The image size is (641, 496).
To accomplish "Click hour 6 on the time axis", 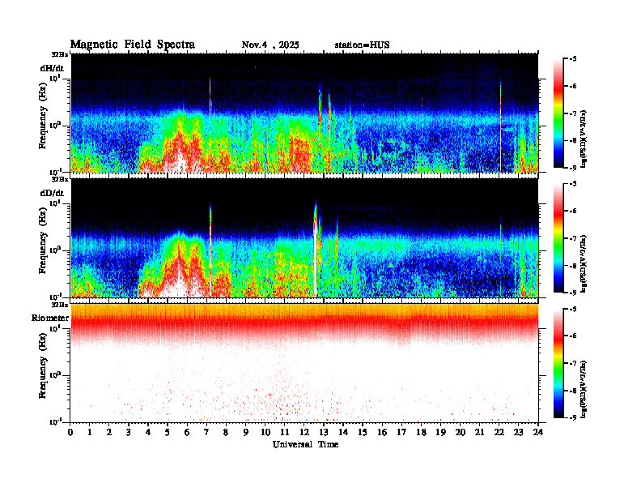I will [187, 433].
